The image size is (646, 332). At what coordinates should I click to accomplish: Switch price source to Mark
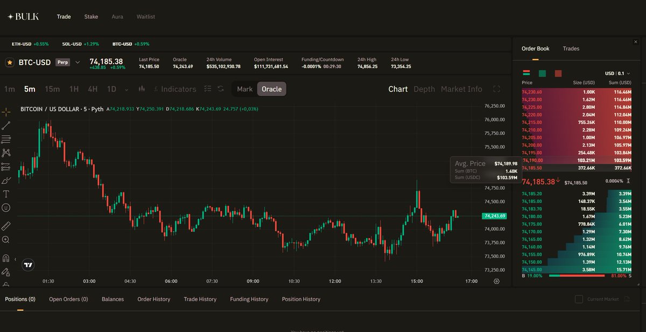coord(244,89)
